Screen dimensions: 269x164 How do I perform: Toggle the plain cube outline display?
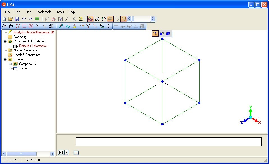[x=117, y=19]
